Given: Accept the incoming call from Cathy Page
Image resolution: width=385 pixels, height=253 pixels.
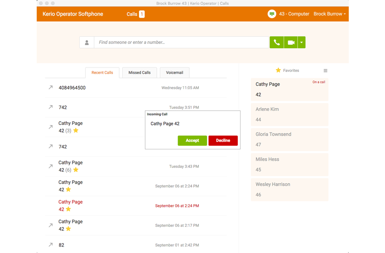Looking at the screenshot, I should [x=192, y=141].
